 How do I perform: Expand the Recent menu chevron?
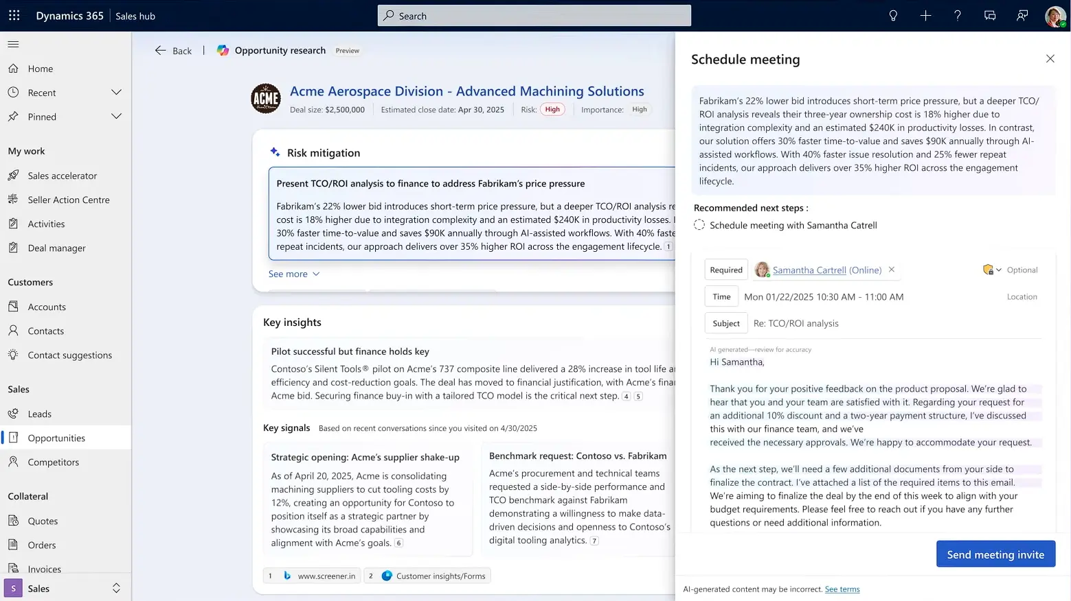116,93
